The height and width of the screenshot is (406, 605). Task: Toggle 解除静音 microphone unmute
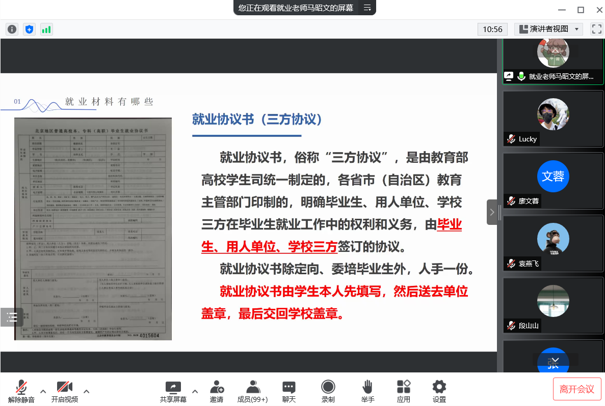click(21, 391)
